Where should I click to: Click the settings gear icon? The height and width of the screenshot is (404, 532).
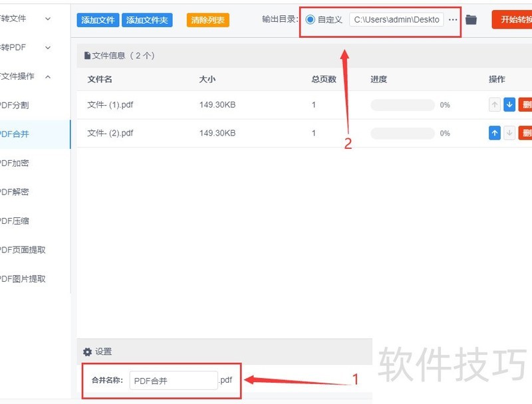(88, 352)
